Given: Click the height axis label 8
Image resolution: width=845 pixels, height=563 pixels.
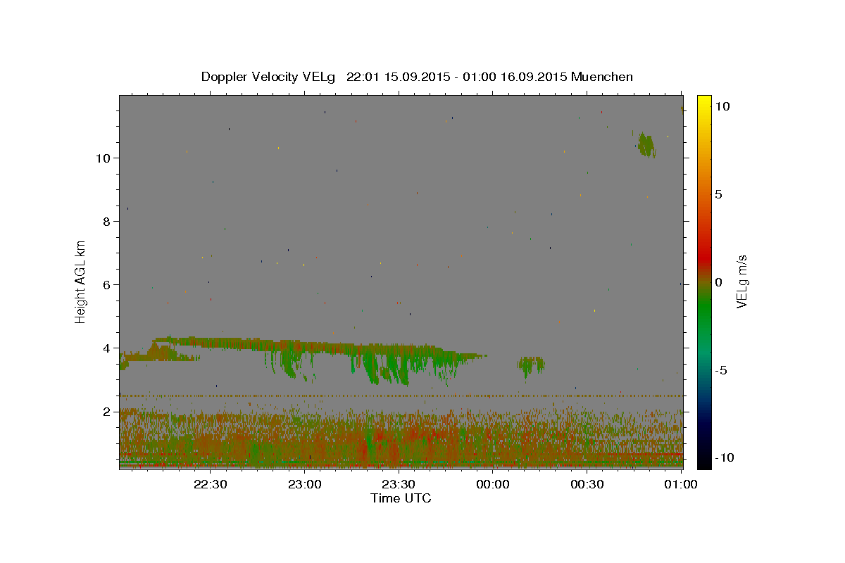Looking at the screenshot, I should click(x=106, y=221).
